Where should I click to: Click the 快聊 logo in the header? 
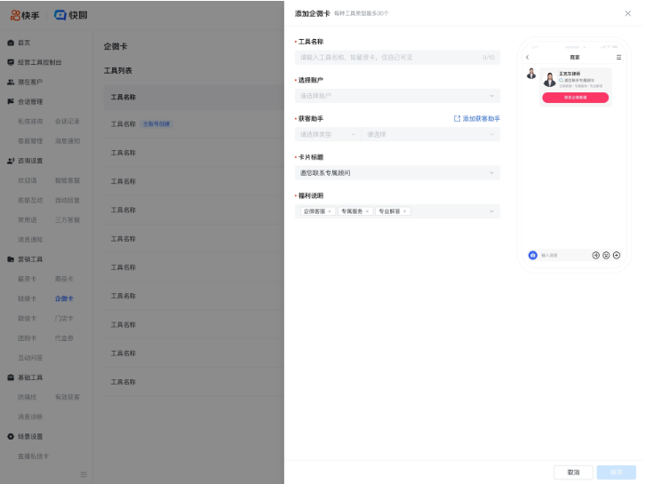click(70, 15)
